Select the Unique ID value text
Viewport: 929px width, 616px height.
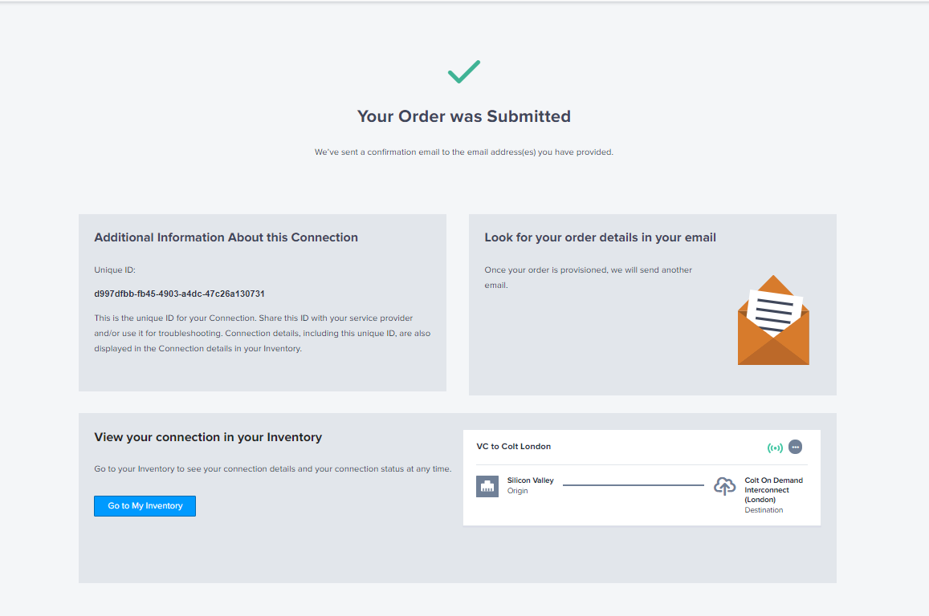click(178, 293)
